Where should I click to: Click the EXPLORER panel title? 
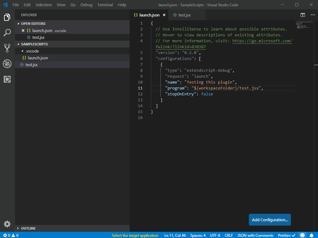(29, 15)
